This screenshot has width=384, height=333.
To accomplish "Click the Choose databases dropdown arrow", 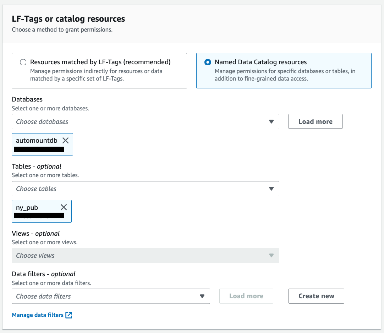I will 271,121.
